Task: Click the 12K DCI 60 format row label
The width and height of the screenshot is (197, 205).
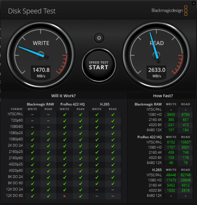Action: (x=14, y=196)
